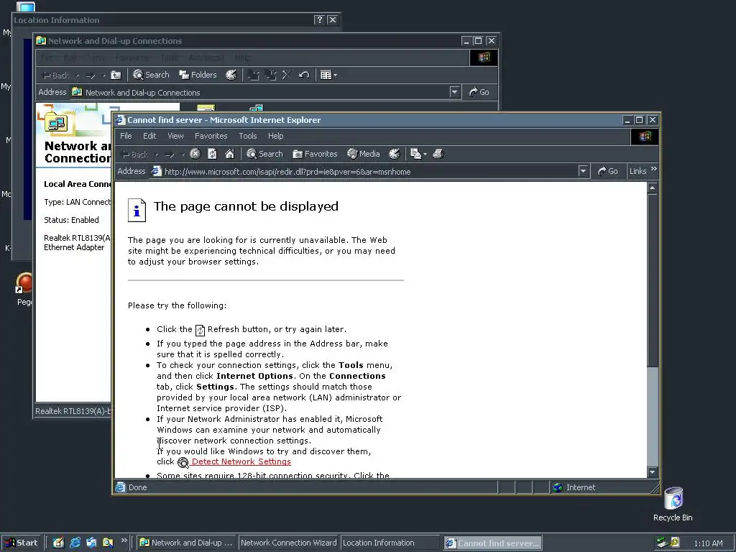Click the Local Area Connection heading text
736x552 pixels.
[77, 184]
